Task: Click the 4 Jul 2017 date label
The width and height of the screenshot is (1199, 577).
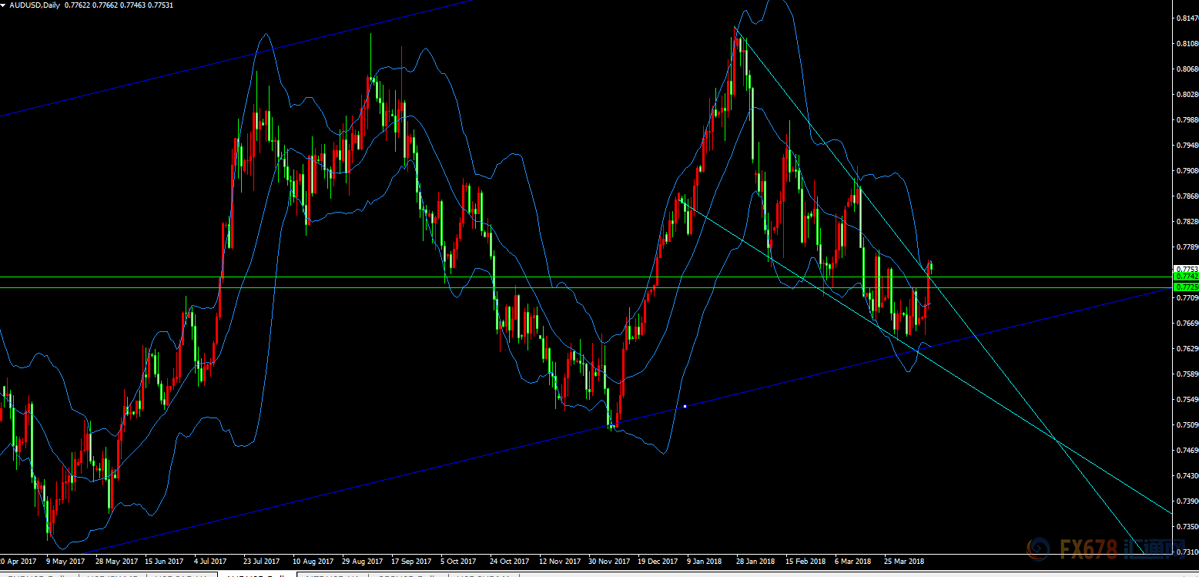Action: [x=211, y=562]
